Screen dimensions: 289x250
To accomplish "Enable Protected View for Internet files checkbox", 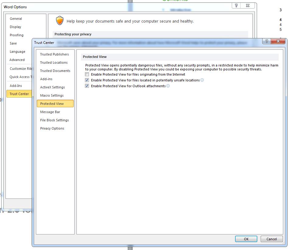I will (x=87, y=74).
